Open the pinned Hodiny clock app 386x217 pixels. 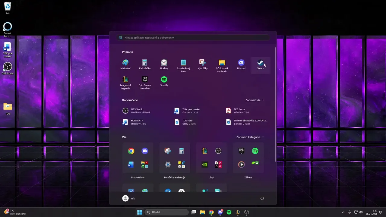click(x=164, y=64)
